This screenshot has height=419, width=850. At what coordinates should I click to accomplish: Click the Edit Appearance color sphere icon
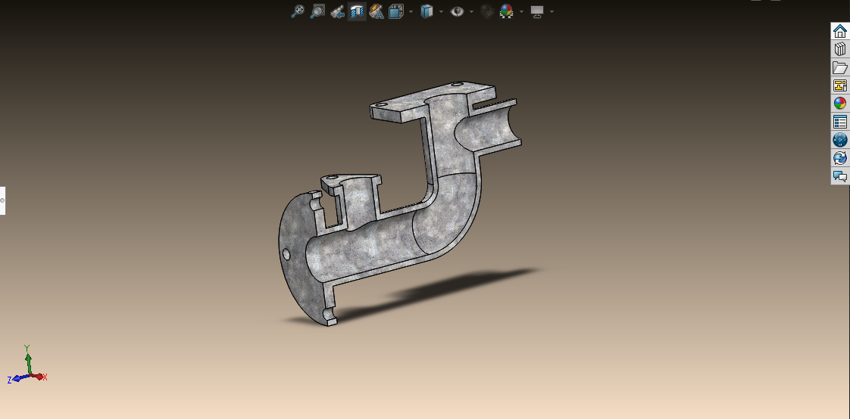507,11
